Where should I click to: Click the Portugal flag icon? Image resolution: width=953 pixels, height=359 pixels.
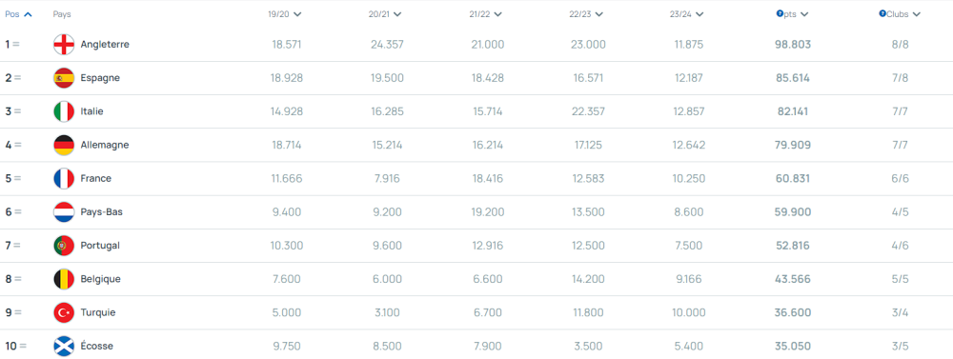[x=64, y=246]
